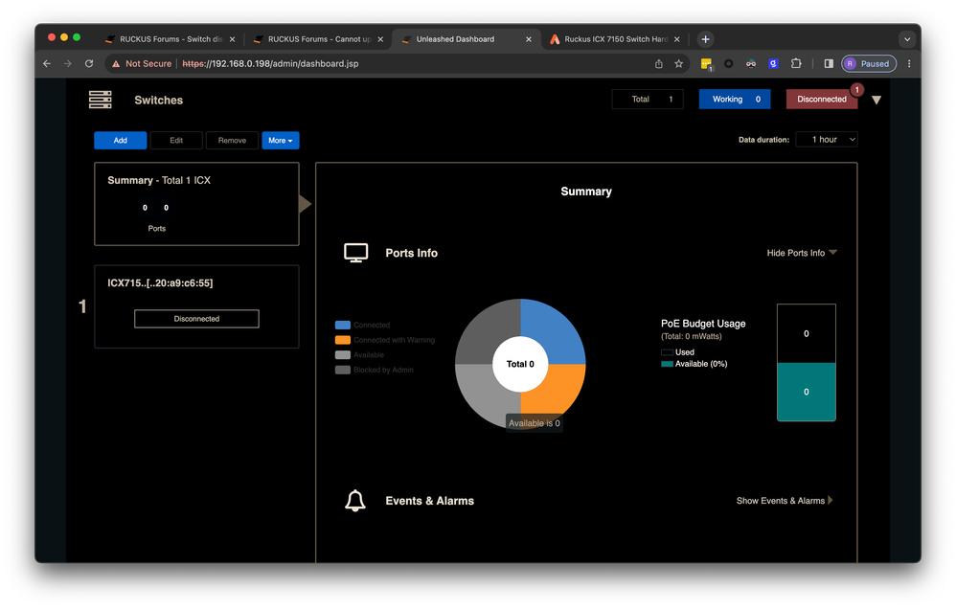Click the Switches server rack icon

coord(100,100)
